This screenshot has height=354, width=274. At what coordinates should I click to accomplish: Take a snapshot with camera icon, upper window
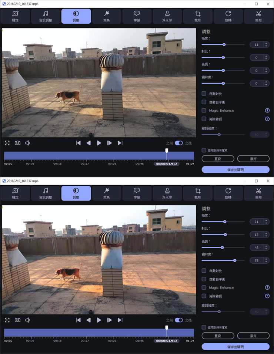(x=17, y=143)
